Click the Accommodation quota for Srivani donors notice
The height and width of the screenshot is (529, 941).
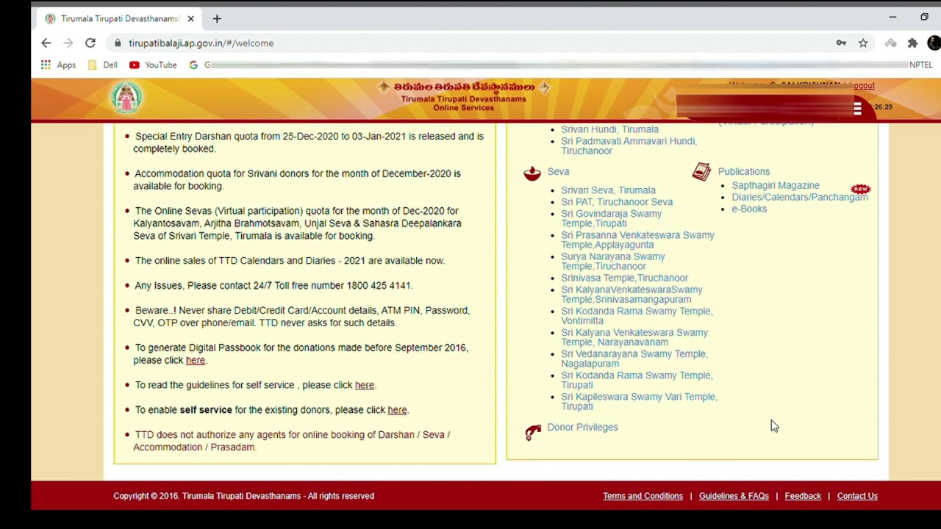pos(297,180)
